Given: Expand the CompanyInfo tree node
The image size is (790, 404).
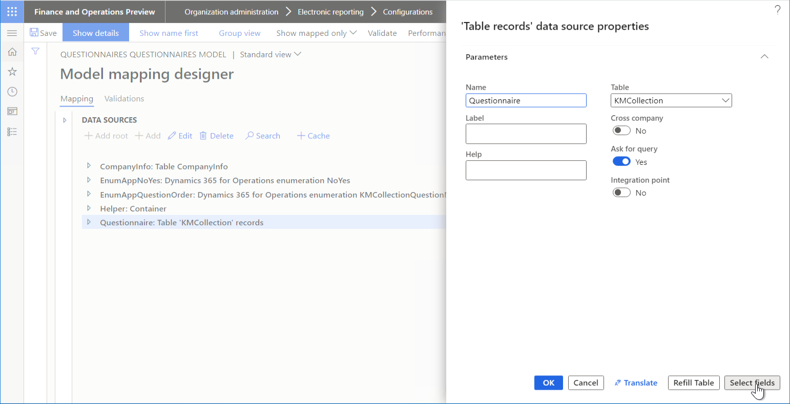Looking at the screenshot, I should [89, 166].
